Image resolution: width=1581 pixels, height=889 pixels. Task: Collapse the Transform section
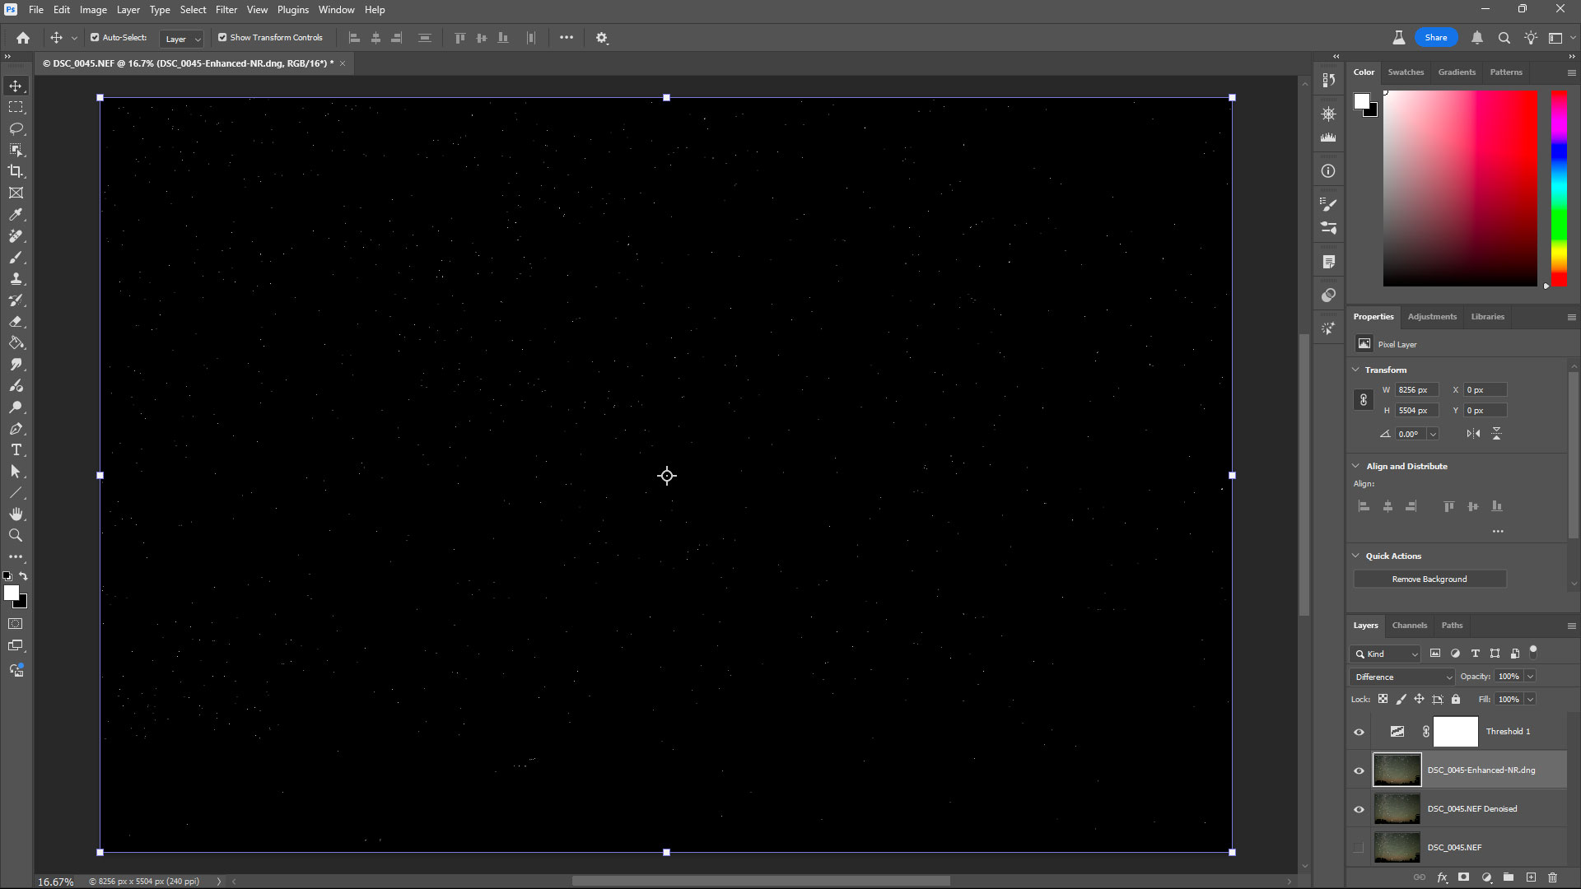[x=1356, y=370]
